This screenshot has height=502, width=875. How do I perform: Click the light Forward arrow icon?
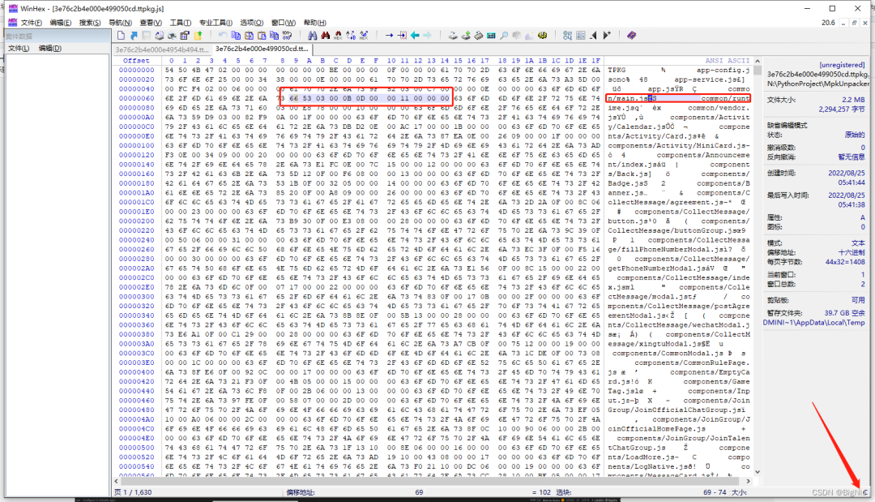tap(428, 35)
